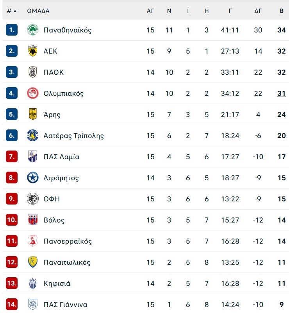The image size is (289, 314).
Task: Sort table by ΔΓ goal difference
Action: [258, 11]
